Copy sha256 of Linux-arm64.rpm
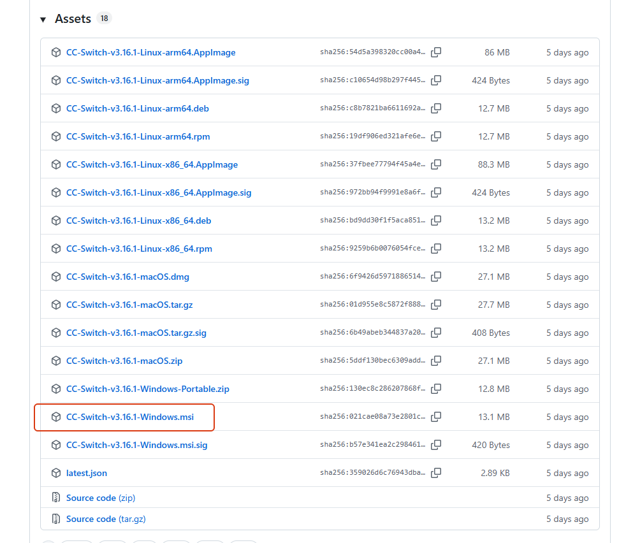The height and width of the screenshot is (543, 626). (x=436, y=136)
